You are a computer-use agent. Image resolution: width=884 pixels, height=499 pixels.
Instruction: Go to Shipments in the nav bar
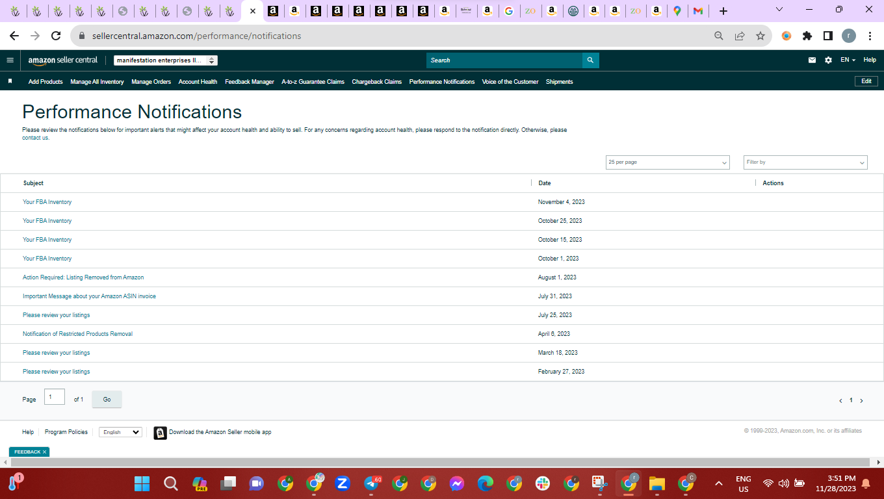(x=560, y=82)
